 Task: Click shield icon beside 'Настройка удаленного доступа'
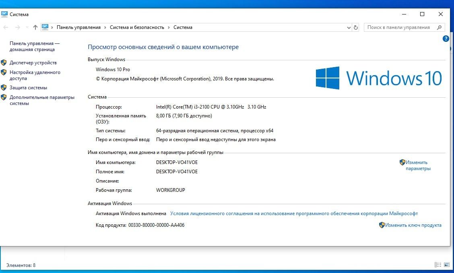pyautogui.click(x=4, y=72)
